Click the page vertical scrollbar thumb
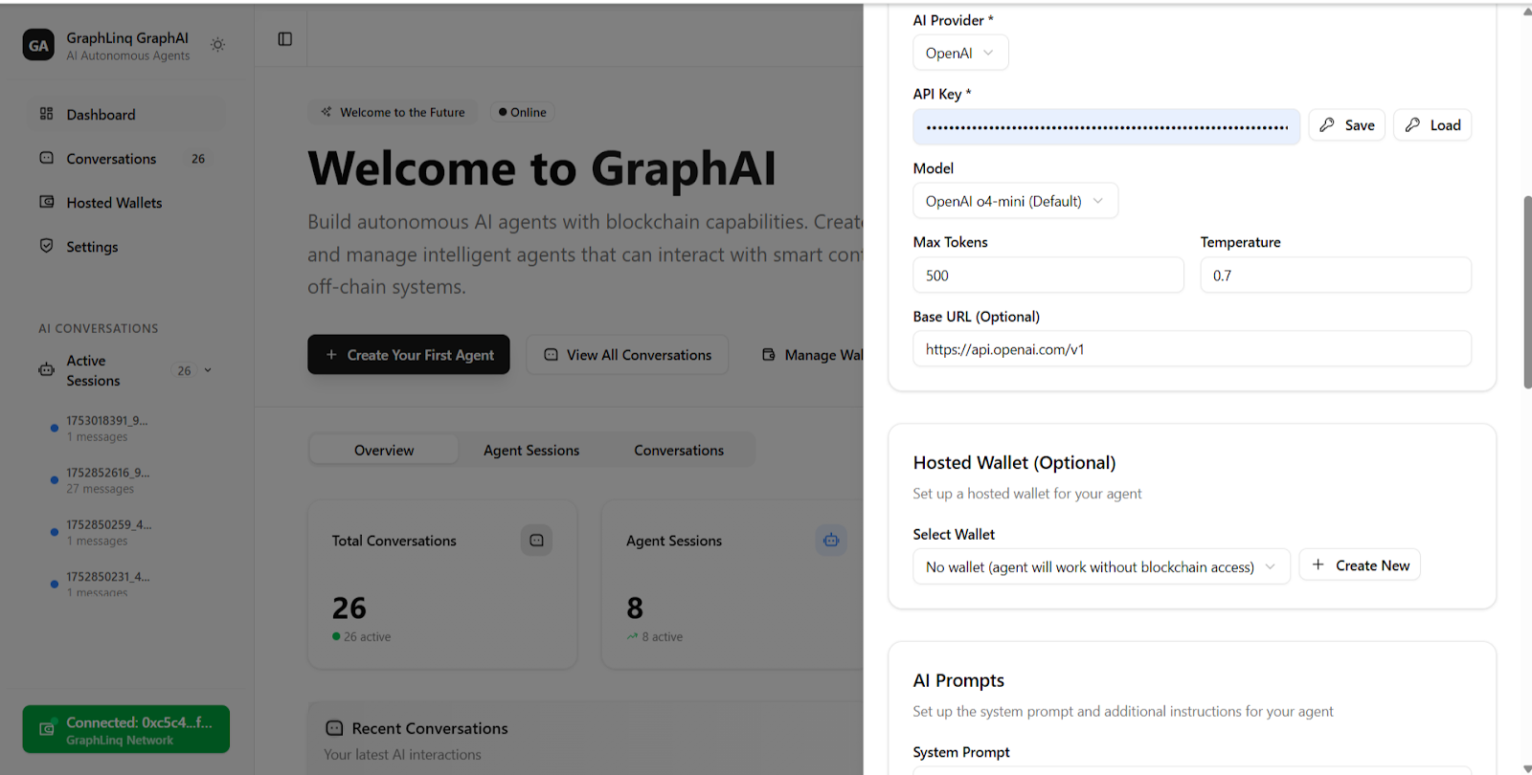The height and width of the screenshot is (775, 1532). (x=1527, y=292)
